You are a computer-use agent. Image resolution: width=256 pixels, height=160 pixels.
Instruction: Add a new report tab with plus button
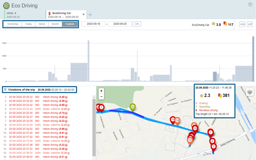(x=90, y=14)
